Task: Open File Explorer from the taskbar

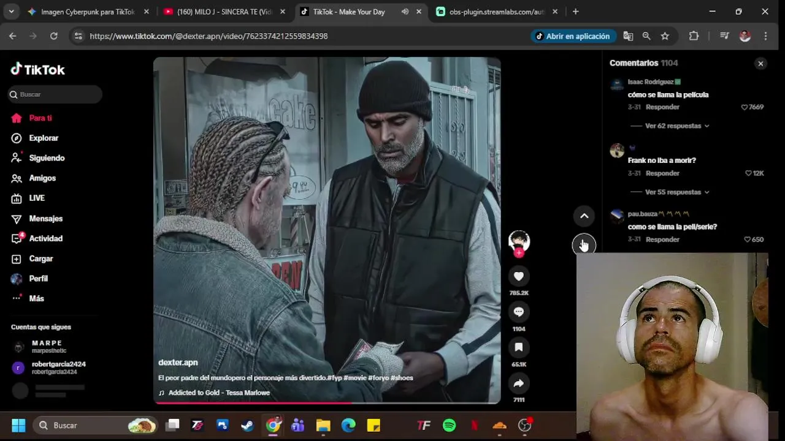Action: pyautogui.click(x=323, y=425)
